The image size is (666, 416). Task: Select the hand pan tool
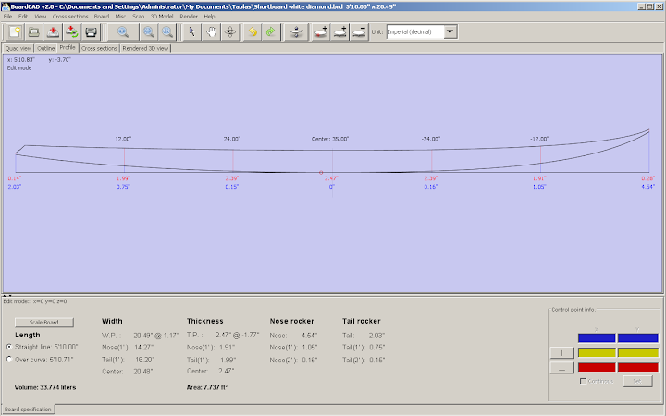coord(211,31)
